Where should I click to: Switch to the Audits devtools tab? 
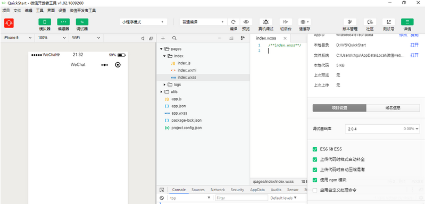point(276,190)
